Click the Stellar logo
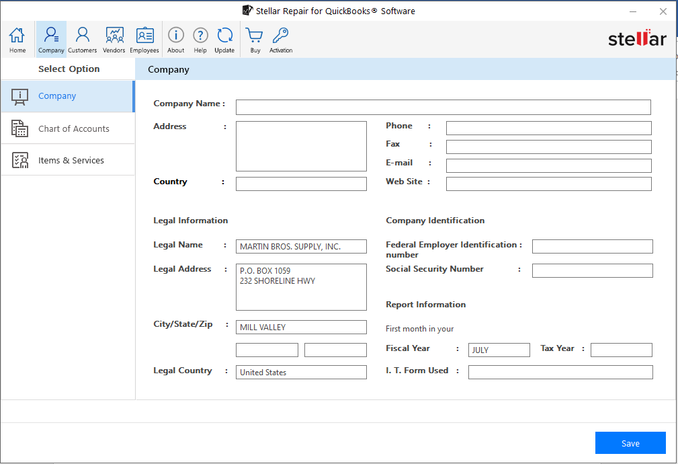Viewport: 678px width, 464px height. pos(637,38)
